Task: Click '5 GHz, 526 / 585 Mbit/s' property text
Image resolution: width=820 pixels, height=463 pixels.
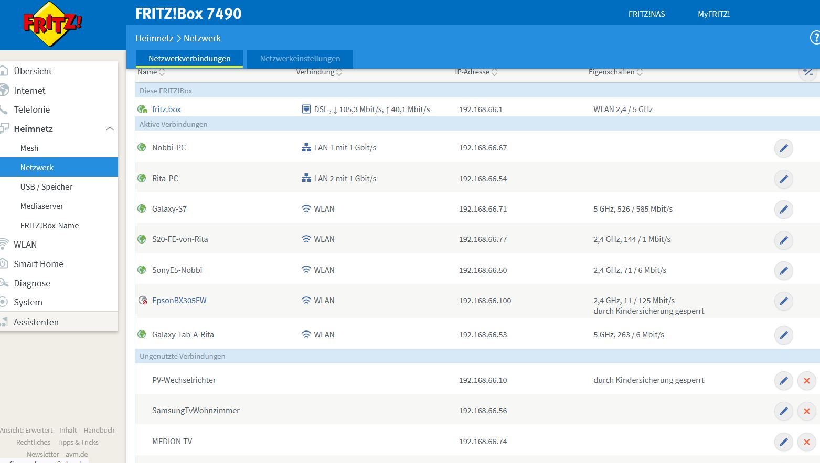Action: (633, 208)
